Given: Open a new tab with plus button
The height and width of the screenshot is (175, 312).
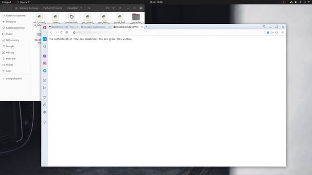Looking at the screenshot, I should pos(146,27).
